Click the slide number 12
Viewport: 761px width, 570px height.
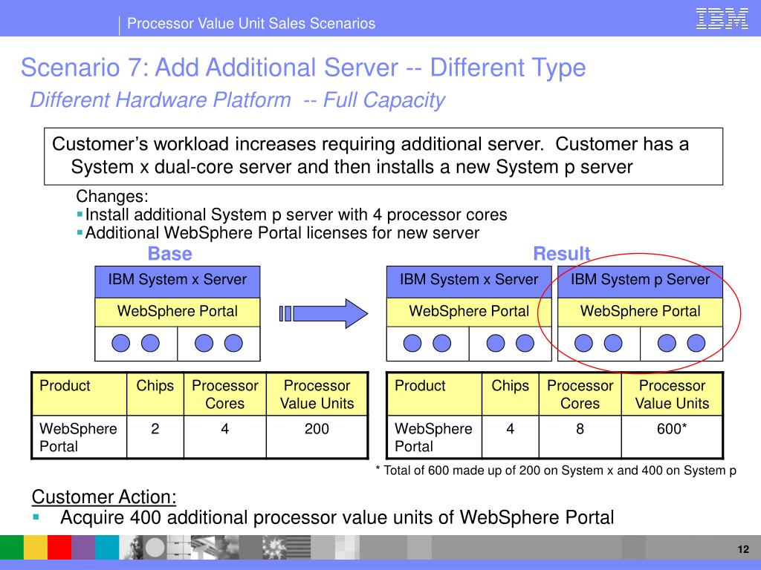tap(743, 549)
